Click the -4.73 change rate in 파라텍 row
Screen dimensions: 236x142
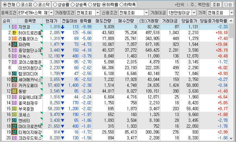pyautogui.click(x=86, y=45)
